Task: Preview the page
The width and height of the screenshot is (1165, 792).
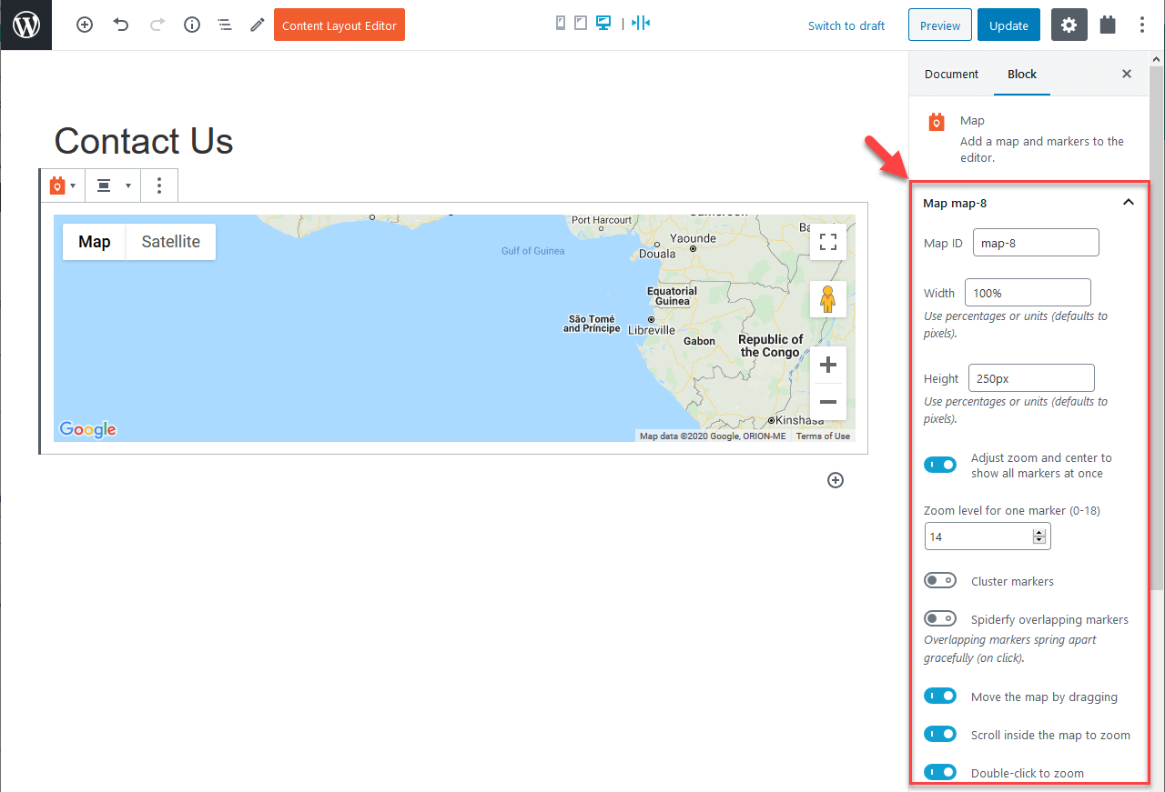Action: 940,25
